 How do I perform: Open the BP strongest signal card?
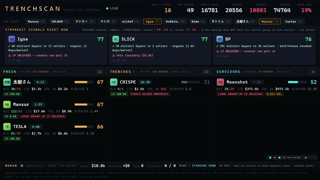pyautogui.click(x=264, y=49)
